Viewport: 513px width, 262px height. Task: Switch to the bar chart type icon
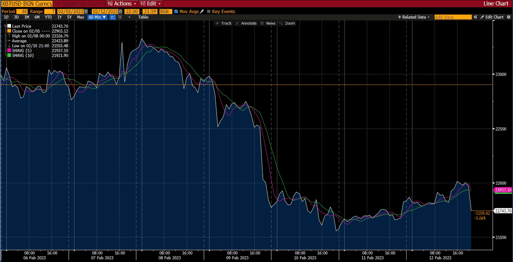[x=120, y=17]
